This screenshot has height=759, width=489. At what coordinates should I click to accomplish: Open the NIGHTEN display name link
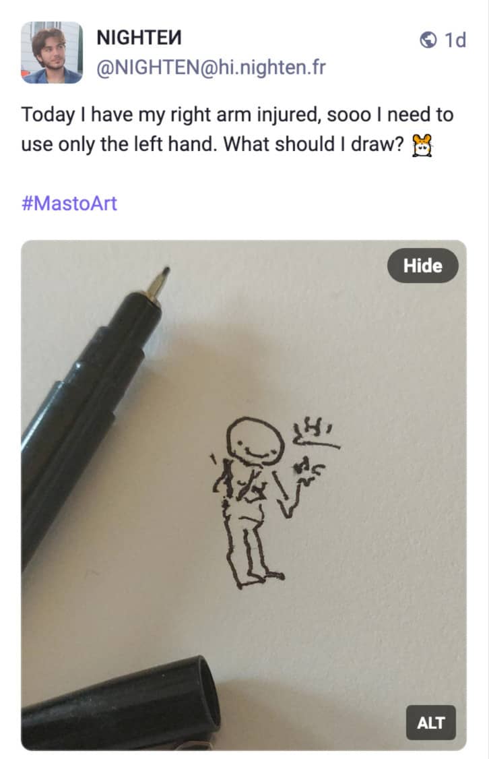[x=139, y=38]
